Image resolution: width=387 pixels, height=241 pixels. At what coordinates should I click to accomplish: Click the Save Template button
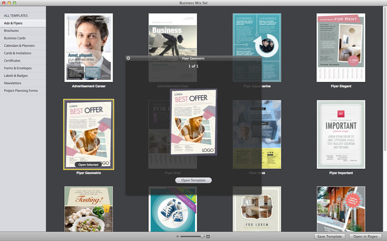point(329,237)
